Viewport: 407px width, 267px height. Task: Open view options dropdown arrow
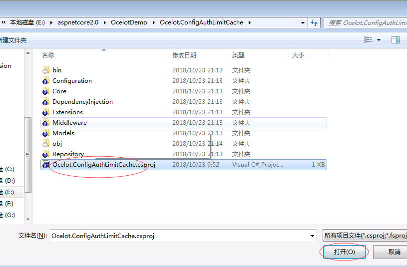click(379, 40)
